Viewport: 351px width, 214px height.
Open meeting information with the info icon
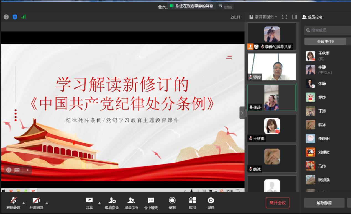[6, 17]
